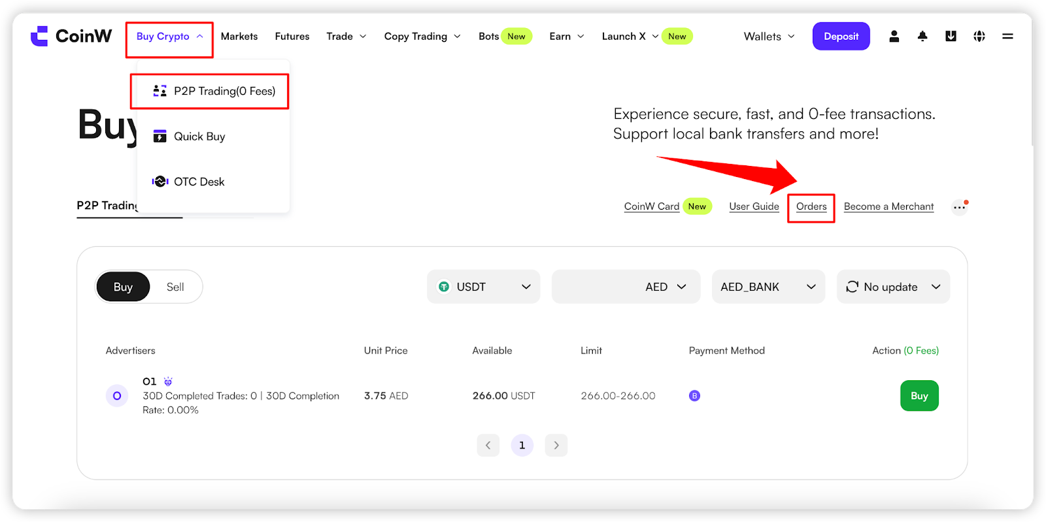The height and width of the screenshot is (522, 1046).
Task: Open the Orders link
Action: pyautogui.click(x=811, y=206)
